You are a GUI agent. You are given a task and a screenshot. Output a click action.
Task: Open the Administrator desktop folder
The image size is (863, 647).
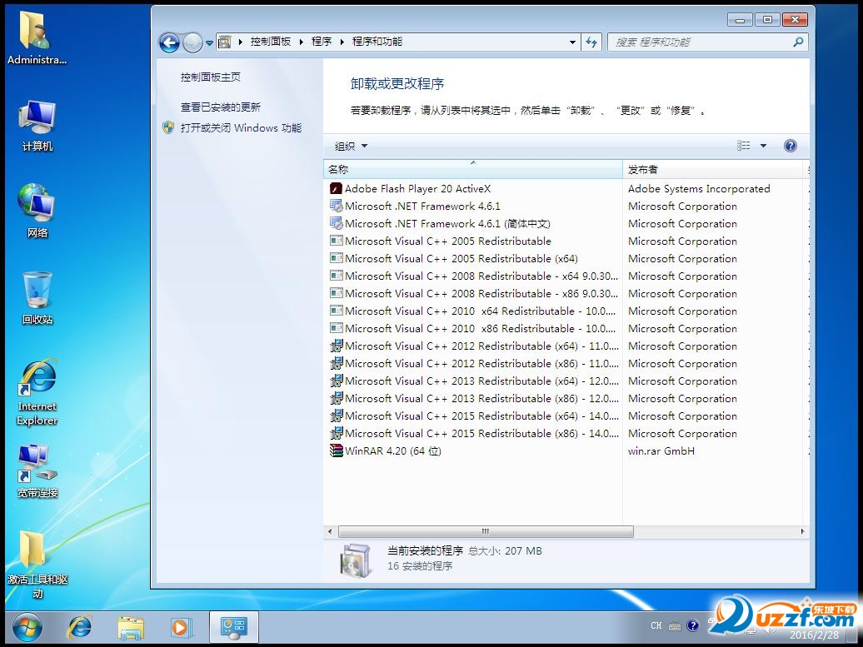[x=37, y=37]
